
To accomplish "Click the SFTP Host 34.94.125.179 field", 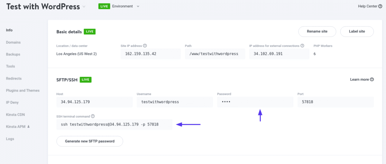I will click(95, 102).
